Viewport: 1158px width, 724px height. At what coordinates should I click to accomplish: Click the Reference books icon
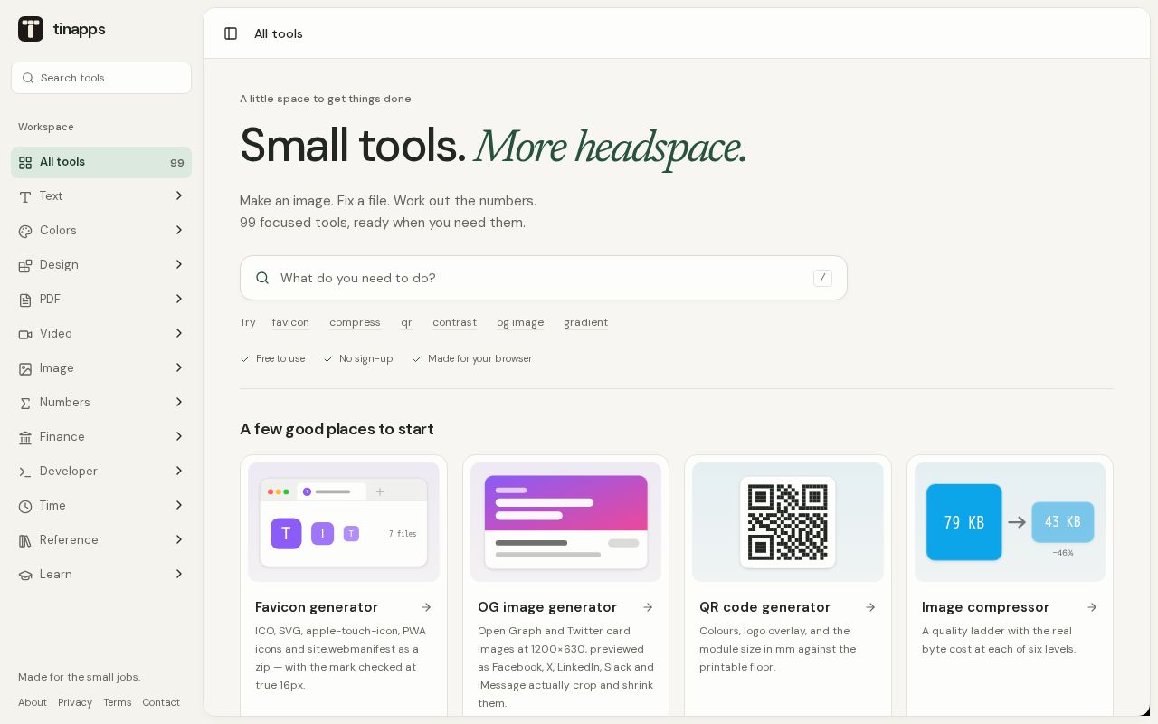pos(25,540)
